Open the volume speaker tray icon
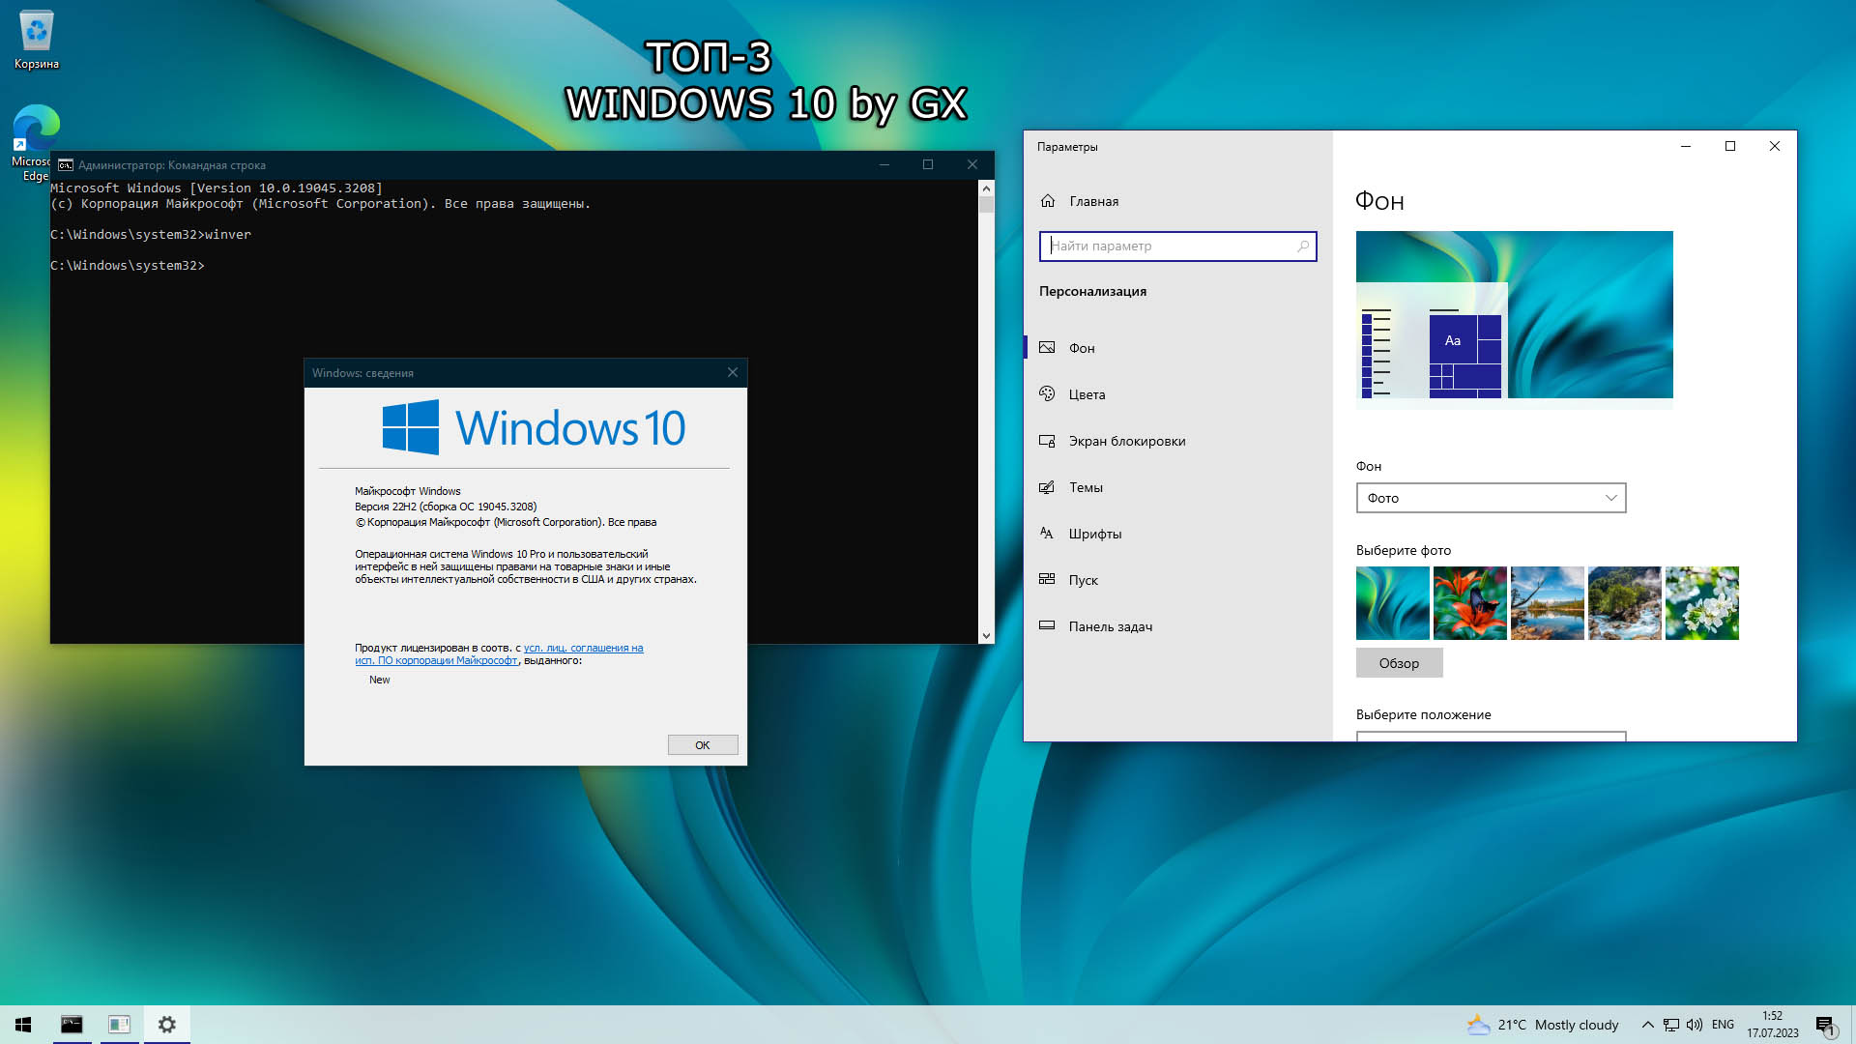The width and height of the screenshot is (1856, 1044). point(1695,1025)
